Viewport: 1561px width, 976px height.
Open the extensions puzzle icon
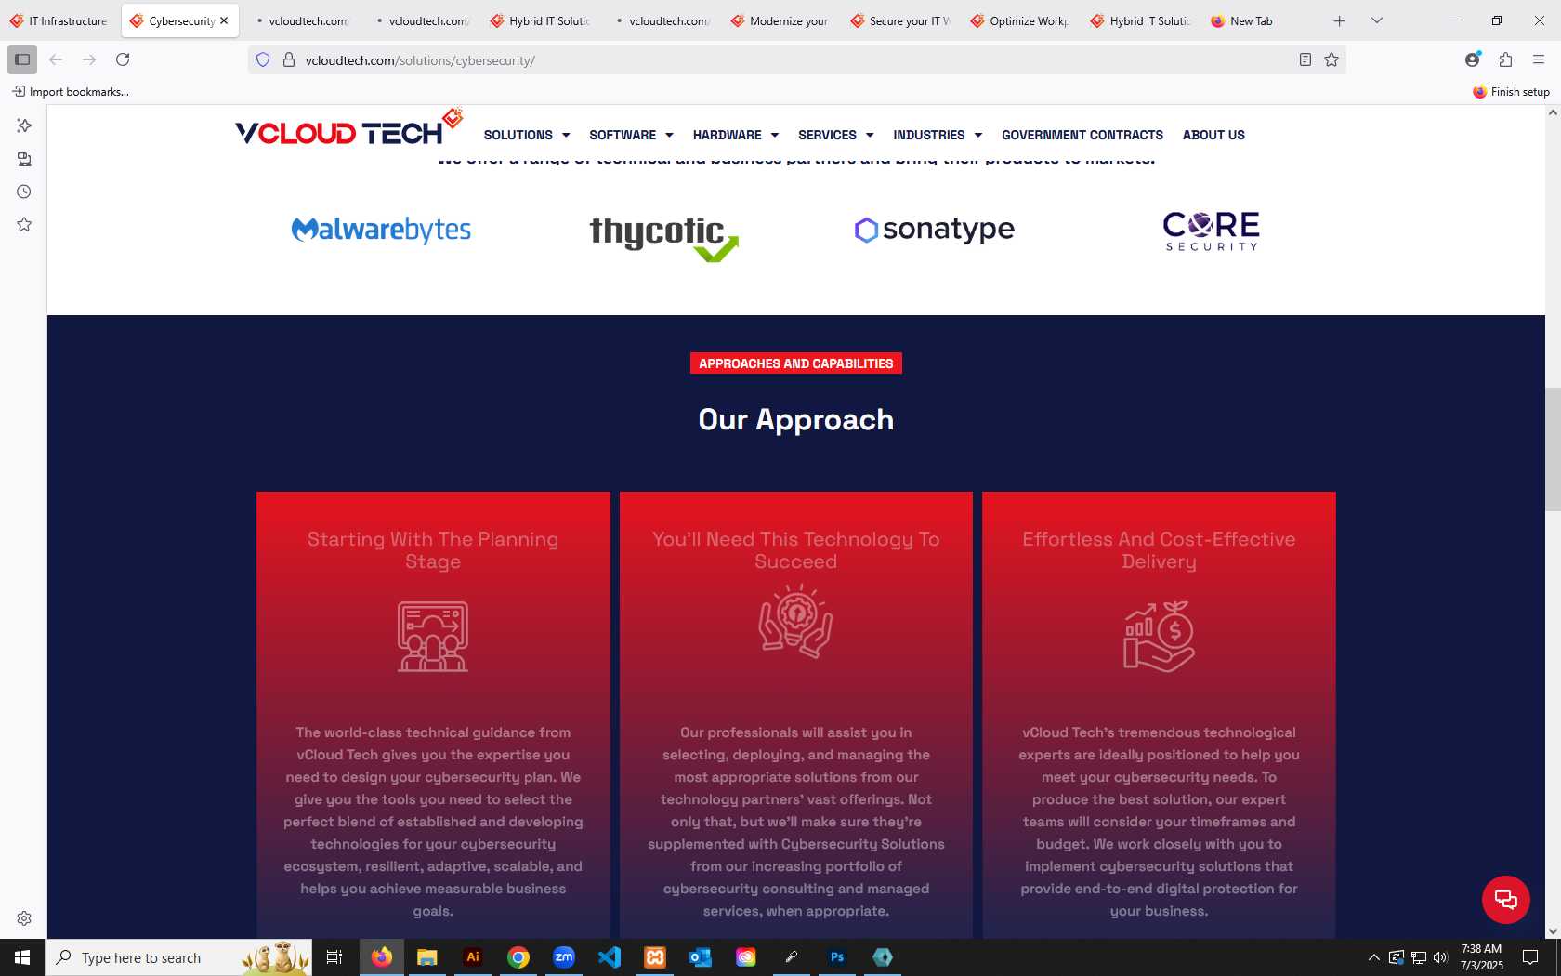(x=1505, y=59)
